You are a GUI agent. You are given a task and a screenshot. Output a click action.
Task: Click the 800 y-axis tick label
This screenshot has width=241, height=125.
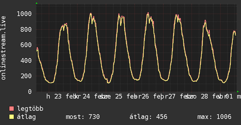click(x=26, y=29)
